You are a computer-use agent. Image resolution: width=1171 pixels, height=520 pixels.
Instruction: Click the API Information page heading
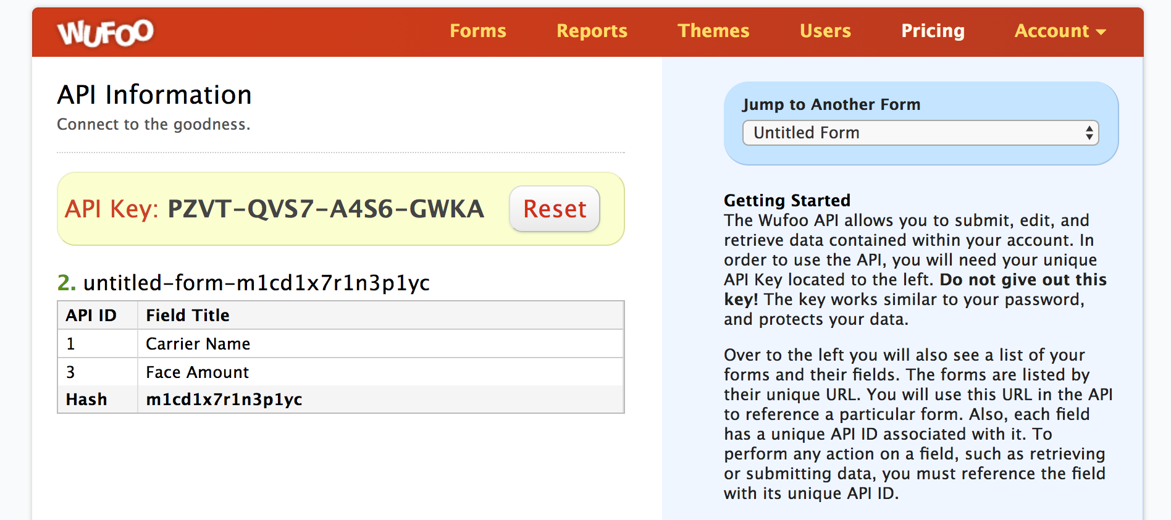click(x=154, y=94)
